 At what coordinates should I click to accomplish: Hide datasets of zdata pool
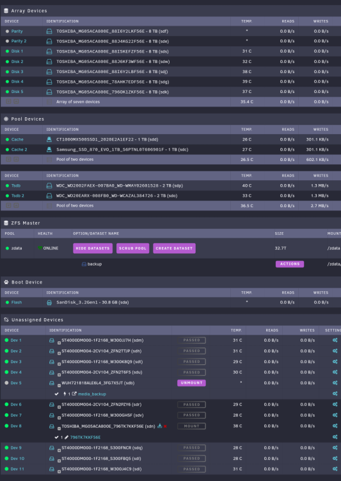pos(93,248)
